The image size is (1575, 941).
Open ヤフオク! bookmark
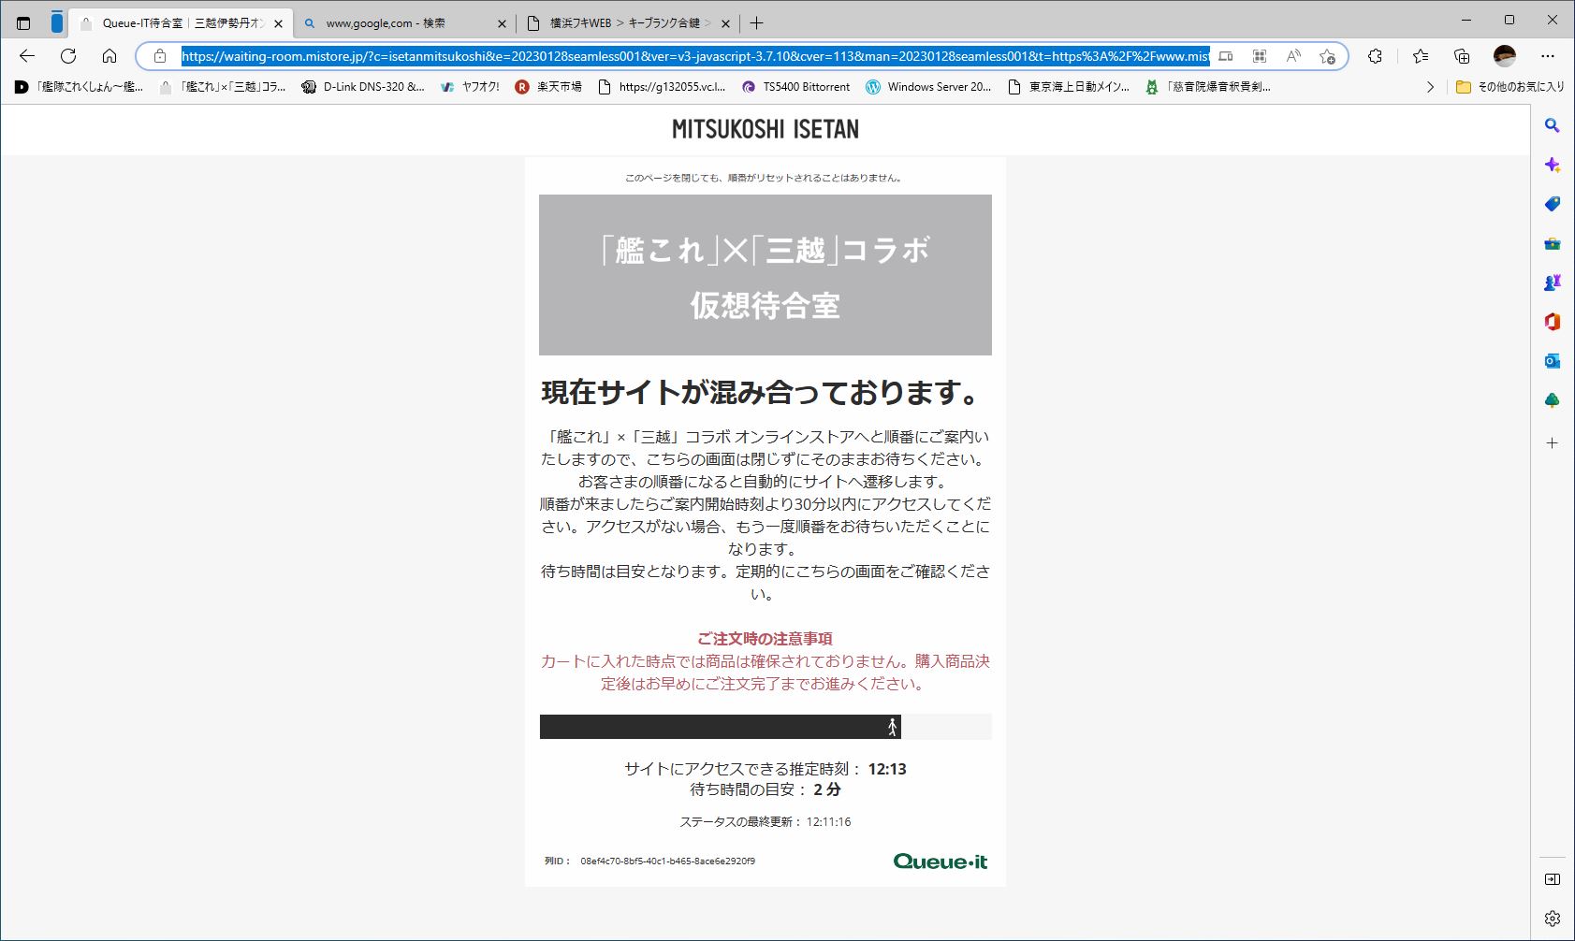point(470,87)
